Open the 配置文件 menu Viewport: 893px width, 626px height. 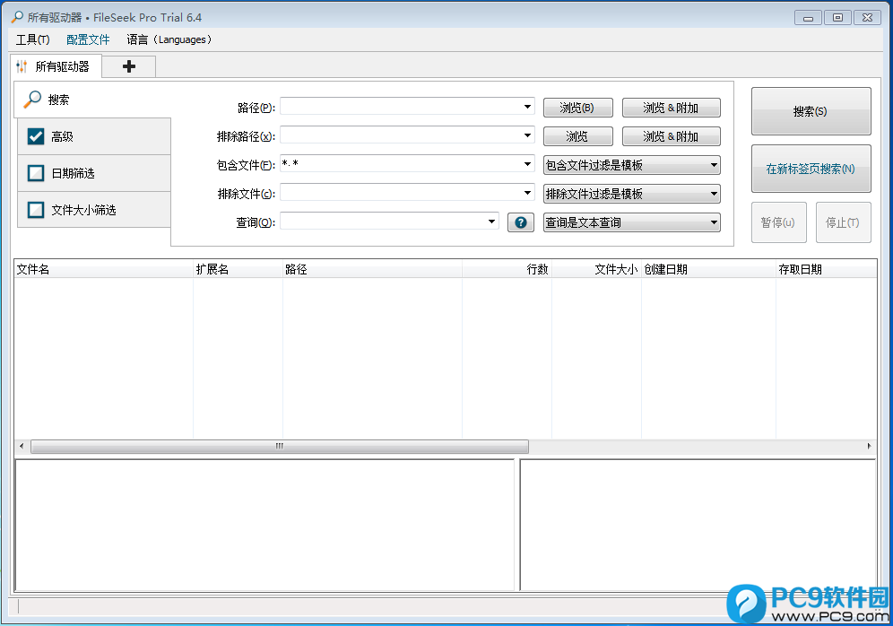pyautogui.click(x=88, y=39)
